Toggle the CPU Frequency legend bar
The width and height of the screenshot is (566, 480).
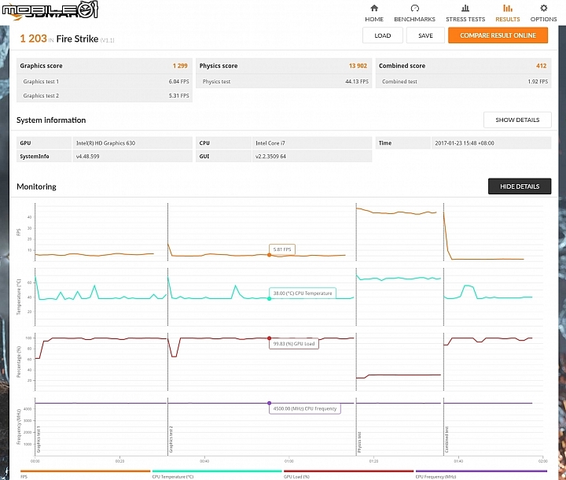click(481, 471)
